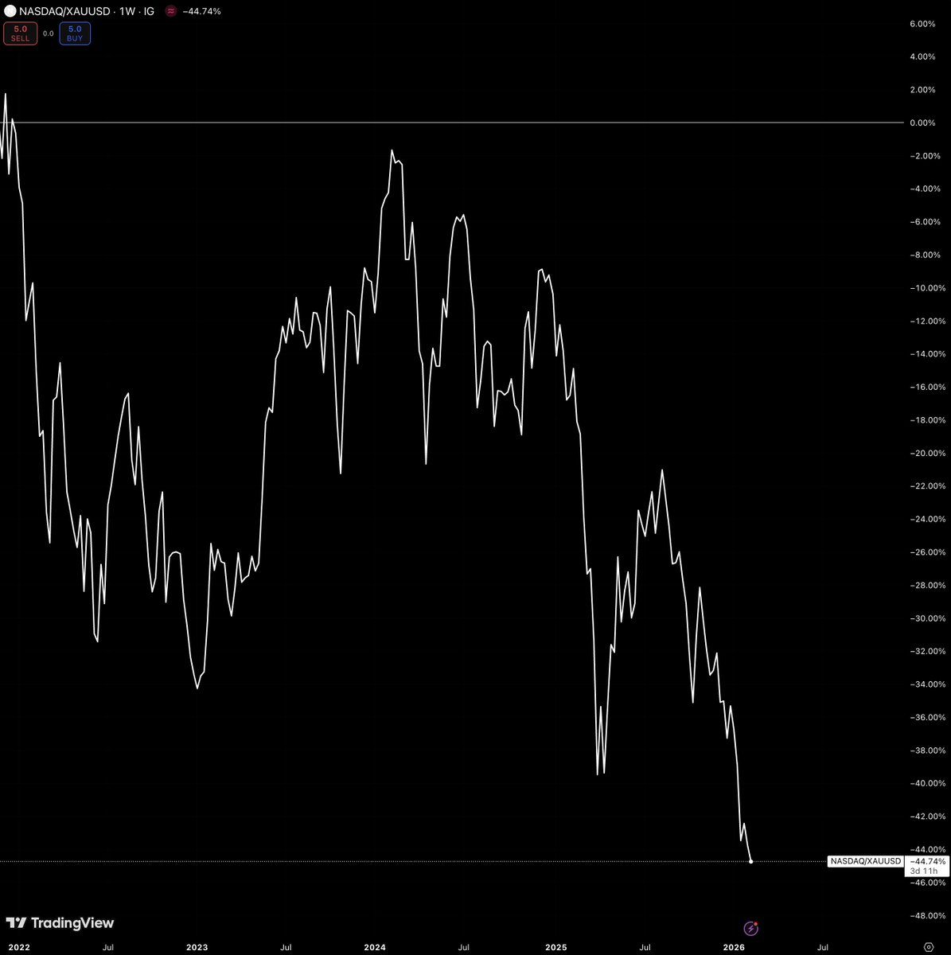Click the red 5.0 SELL button
The image size is (951, 955).
tap(21, 33)
